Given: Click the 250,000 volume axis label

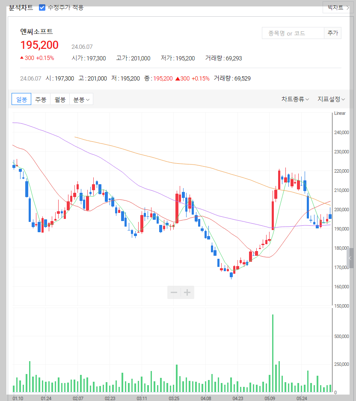Looking at the screenshot, I should pos(341,364).
